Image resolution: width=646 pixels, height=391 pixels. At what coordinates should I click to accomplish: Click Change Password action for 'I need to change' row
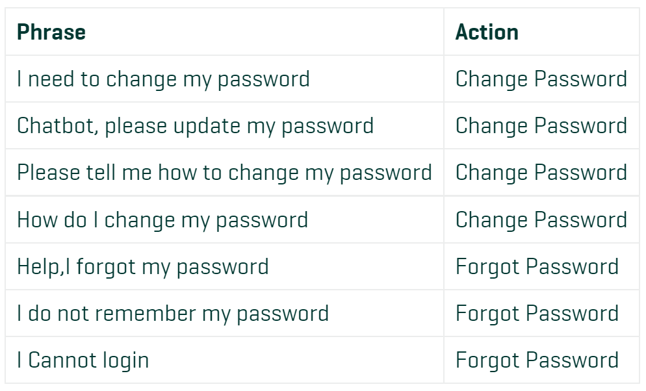(541, 79)
